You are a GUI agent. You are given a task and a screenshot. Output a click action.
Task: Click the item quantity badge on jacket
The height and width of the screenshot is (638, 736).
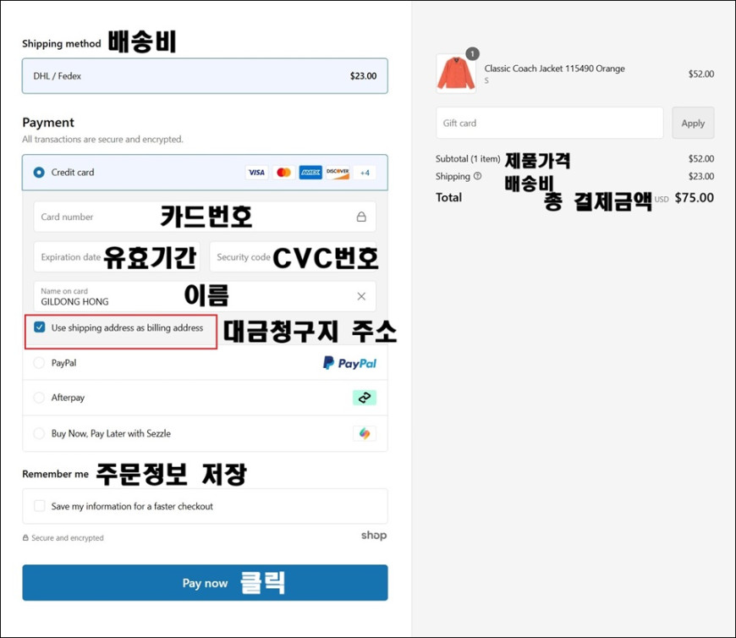(x=472, y=54)
